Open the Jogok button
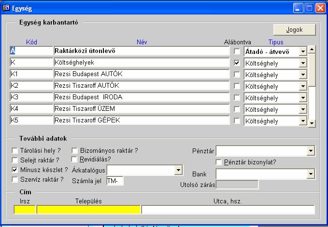 [294, 30]
